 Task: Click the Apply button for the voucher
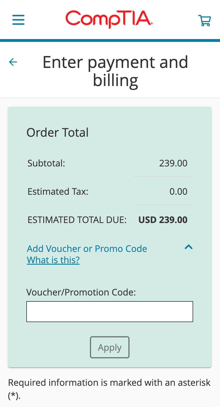point(110,347)
